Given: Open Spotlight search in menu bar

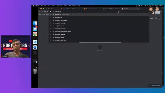Looking at the screenshot, I should (148, 6).
